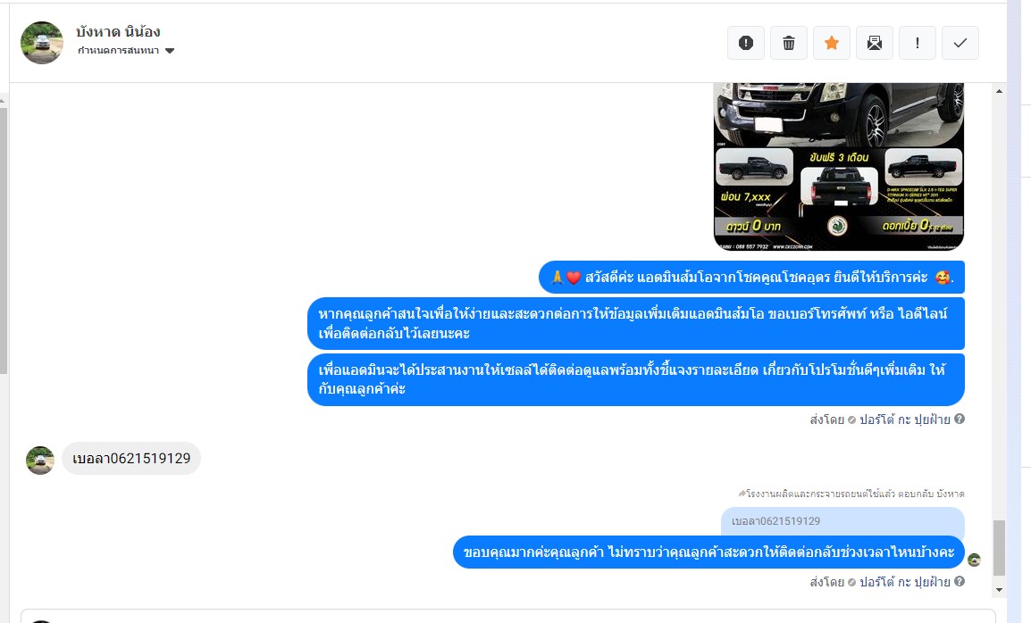Image resolution: width=1031 pixels, height=623 pixels.
Task: Click help icon beside the upper ส่งโดย line
Action: [x=960, y=419]
